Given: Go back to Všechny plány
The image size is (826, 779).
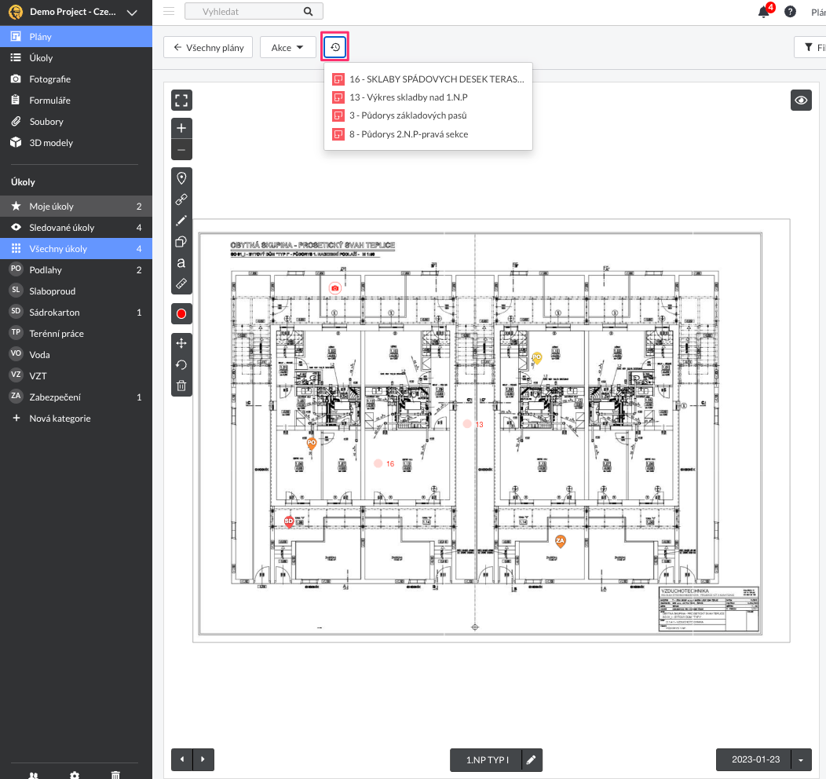Looking at the screenshot, I should 208,48.
